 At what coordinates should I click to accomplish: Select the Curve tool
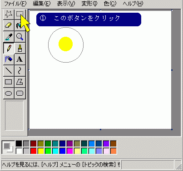click(20, 71)
